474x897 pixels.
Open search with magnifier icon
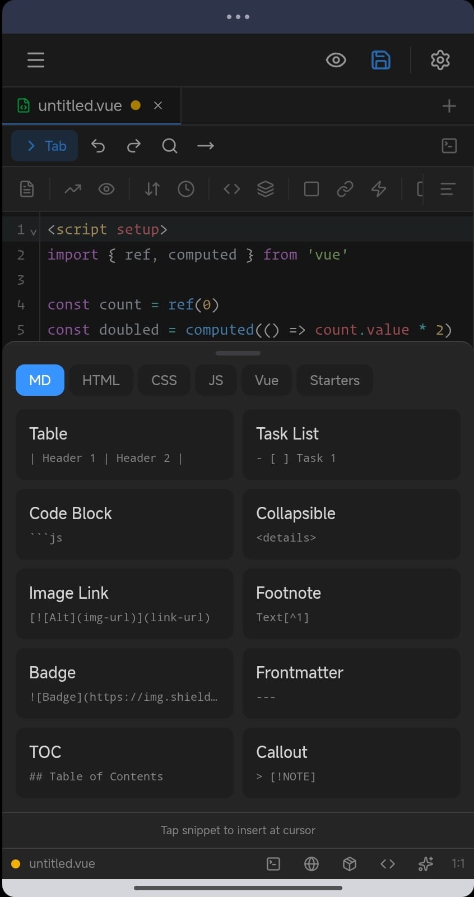pos(170,146)
